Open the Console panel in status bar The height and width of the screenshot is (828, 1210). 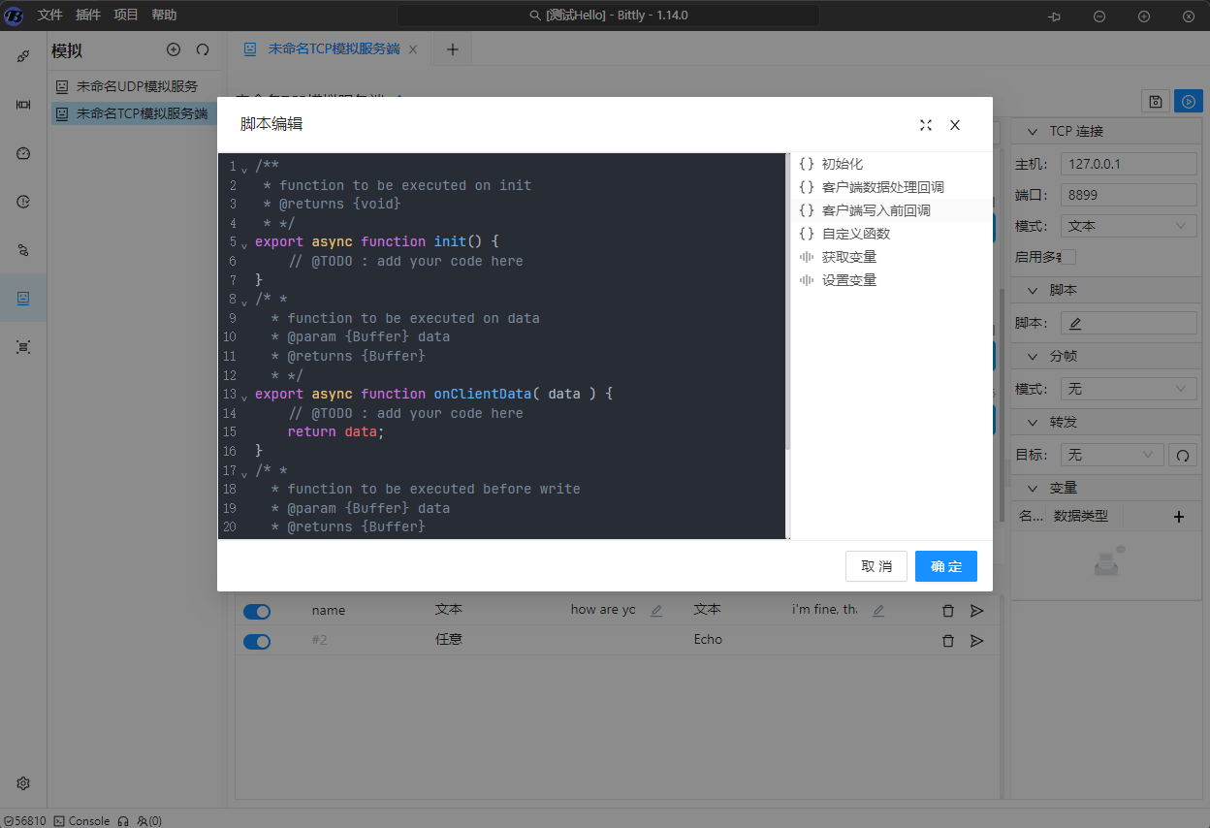click(81, 821)
